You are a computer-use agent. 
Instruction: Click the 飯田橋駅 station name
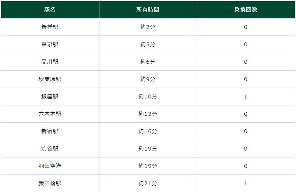click(x=50, y=183)
